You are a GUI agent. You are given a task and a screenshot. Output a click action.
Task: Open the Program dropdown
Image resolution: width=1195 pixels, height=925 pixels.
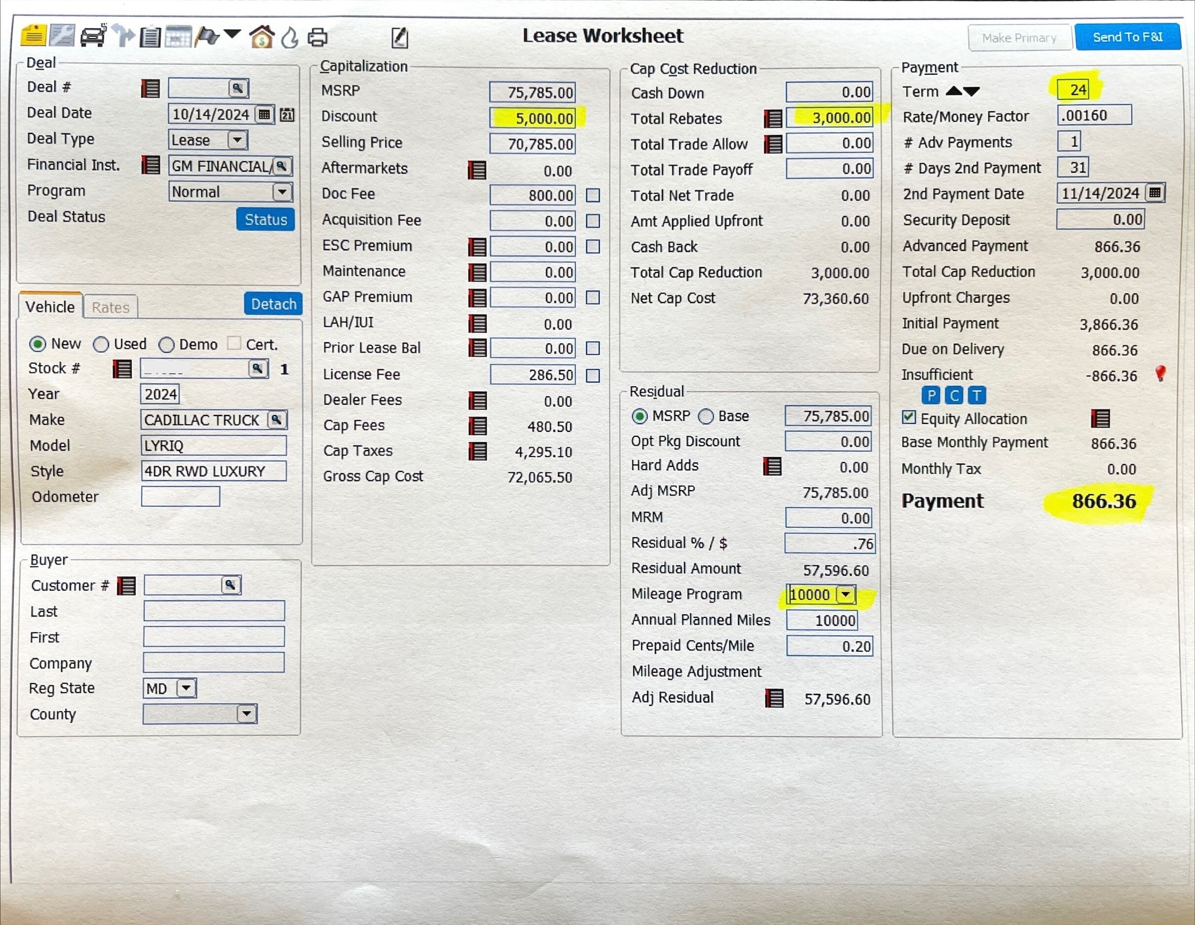(x=282, y=191)
